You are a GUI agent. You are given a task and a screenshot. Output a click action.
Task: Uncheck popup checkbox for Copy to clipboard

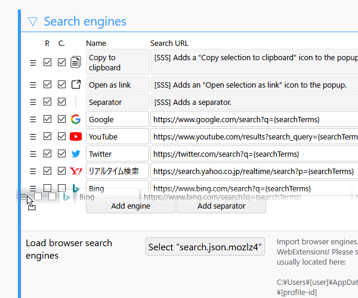pos(47,62)
